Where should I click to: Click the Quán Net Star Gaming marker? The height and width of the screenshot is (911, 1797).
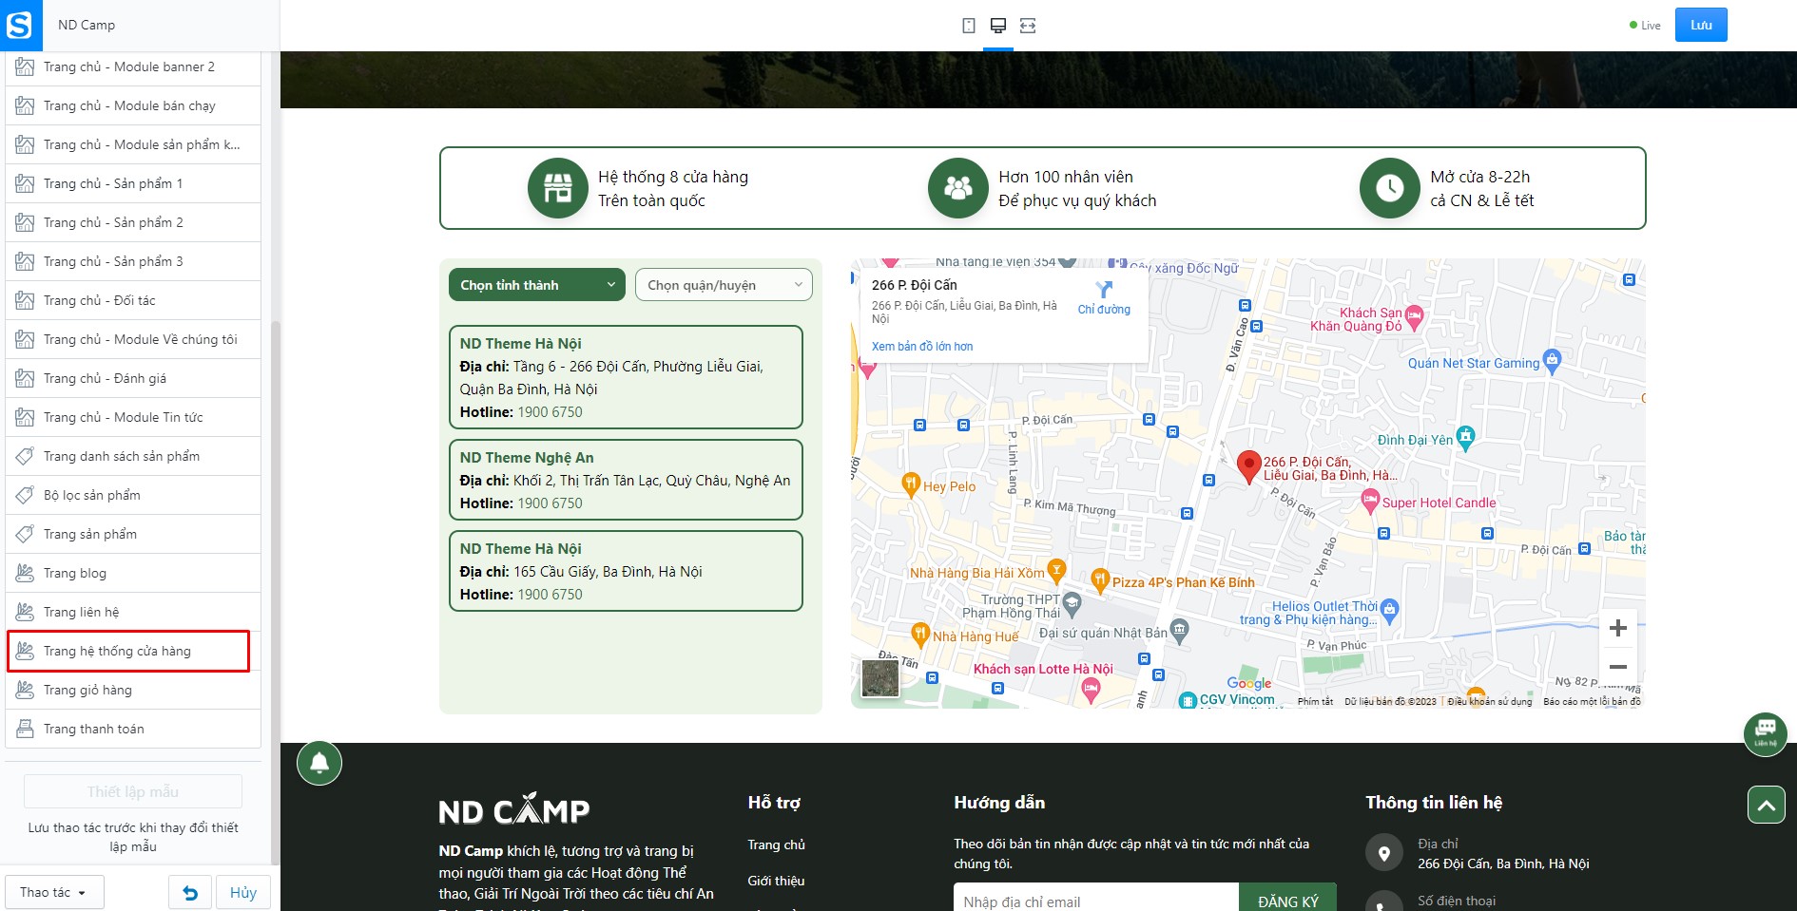pyautogui.click(x=1553, y=361)
